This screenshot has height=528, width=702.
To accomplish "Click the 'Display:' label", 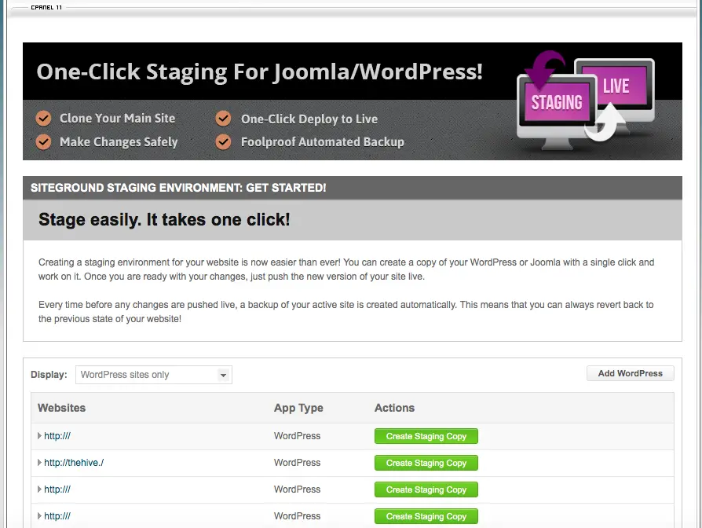I will tap(49, 375).
